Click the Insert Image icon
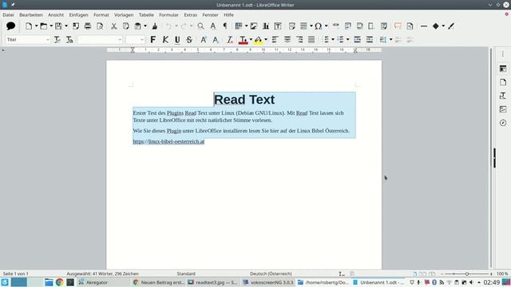Image resolution: width=511 pixels, height=287 pixels. pos(254,26)
